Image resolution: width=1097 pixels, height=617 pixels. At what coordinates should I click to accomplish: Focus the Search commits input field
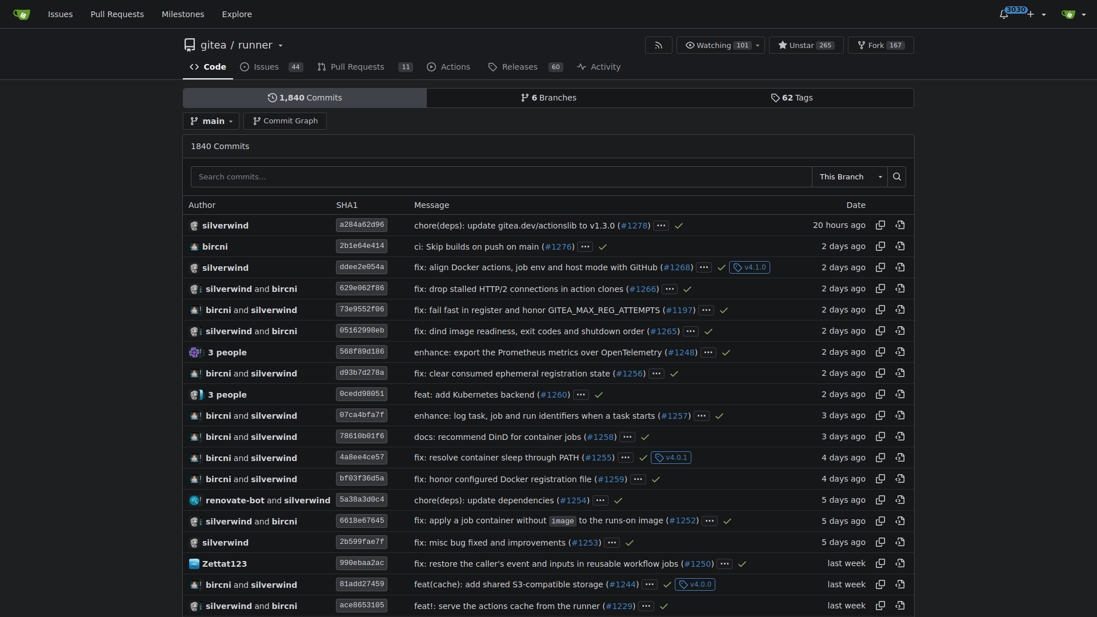point(501,177)
